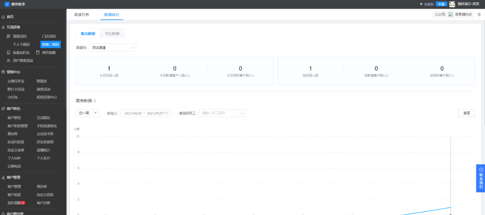Click the 微伴助手 logo icon
The width and height of the screenshot is (485, 215).
pos(7,4)
